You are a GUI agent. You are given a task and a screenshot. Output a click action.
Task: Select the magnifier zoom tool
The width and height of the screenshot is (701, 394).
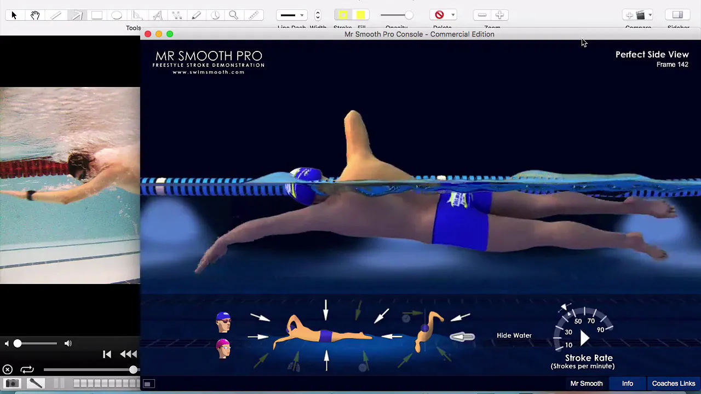pyautogui.click(x=234, y=15)
